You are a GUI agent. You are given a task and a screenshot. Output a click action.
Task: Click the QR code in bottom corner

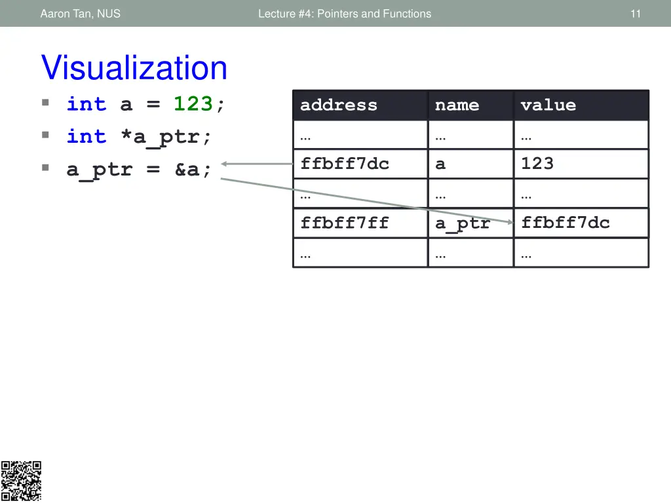(x=20, y=481)
